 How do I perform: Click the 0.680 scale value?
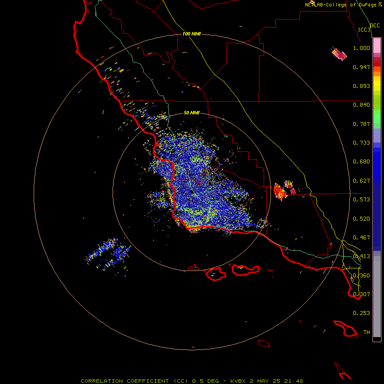pos(361,162)
